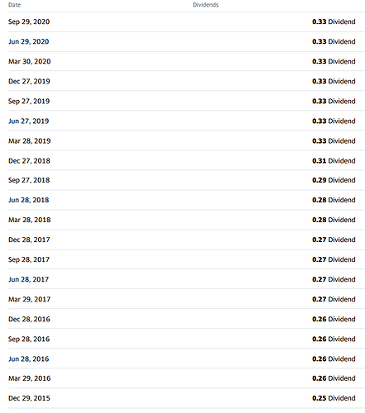Click the Mar 29, 2017 date
Image resolution: width=365 pixels, height=413 pixels.
click(30, 299)
